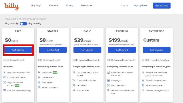
Task: Click the Custom price text
Action: pos(151,40)
